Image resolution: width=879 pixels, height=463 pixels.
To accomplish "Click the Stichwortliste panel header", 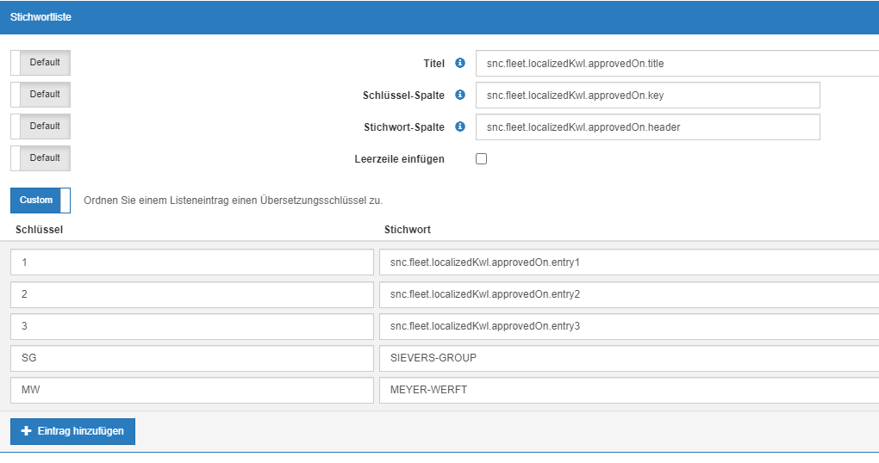I will click(x=439, y=17).
